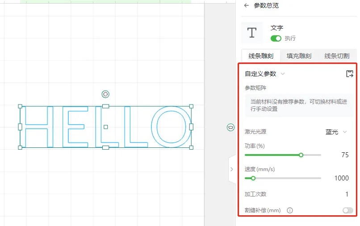Screen dimensions: 360x226
Task: Switch to the 线条切割 tab
Action: pyautogui.click(x=336, y=56)
